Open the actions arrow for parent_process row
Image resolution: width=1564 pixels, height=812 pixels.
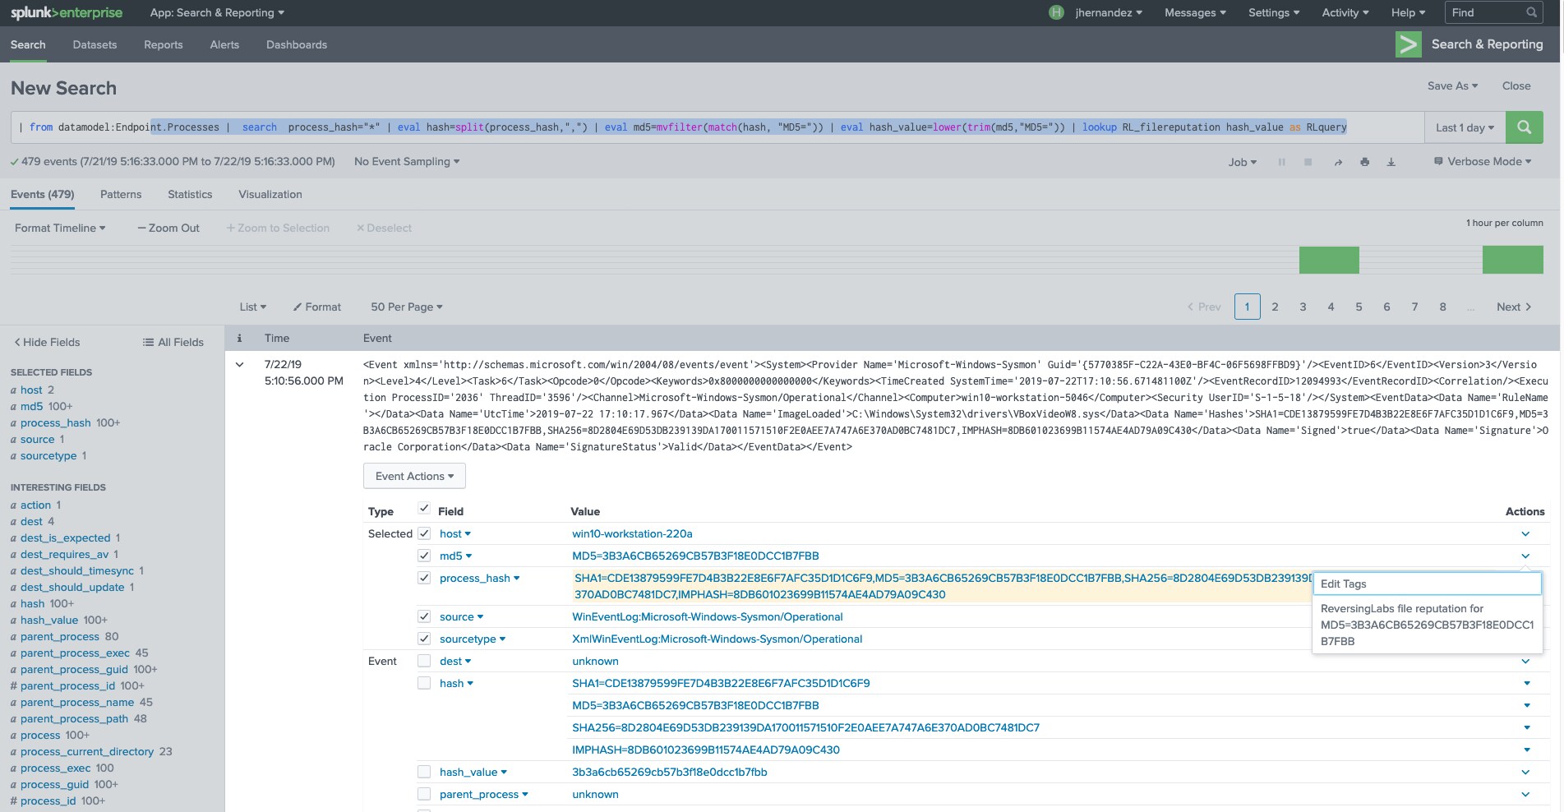click(x=1525, y=794)
